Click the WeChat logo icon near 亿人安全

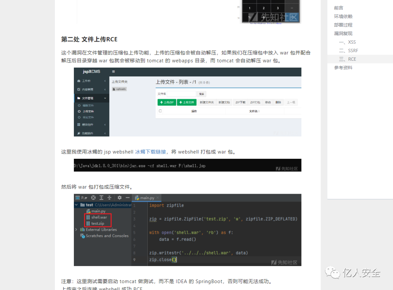click(332, 272)
